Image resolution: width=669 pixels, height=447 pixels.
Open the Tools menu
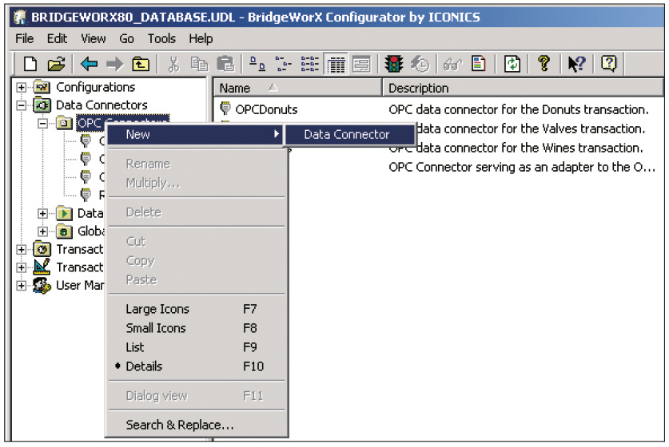(161, 39)
